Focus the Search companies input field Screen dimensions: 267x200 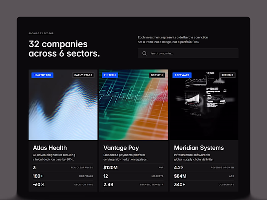[188, 53]
